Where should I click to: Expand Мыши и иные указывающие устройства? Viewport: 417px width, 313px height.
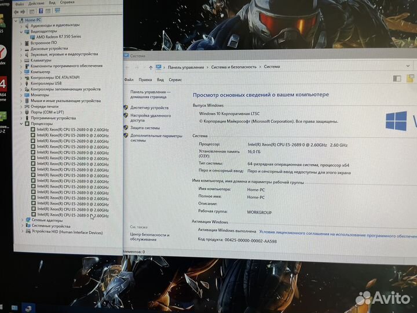click(x=21, y=101)
